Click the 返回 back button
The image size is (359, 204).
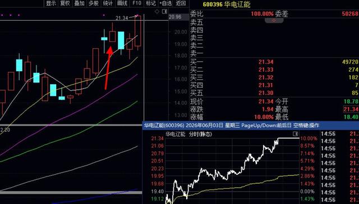click(x=181, y=3)
